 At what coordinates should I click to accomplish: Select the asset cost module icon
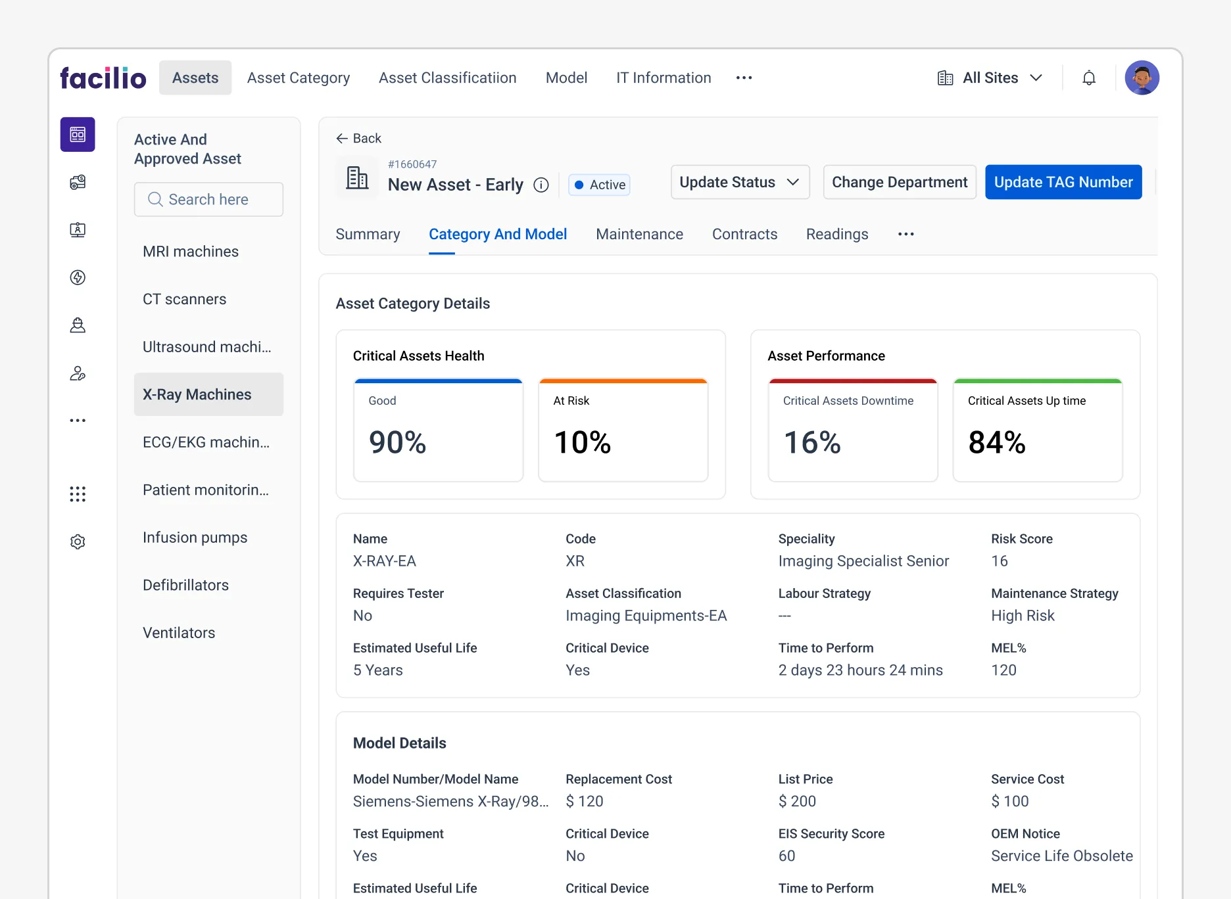pyautogui.click(x=78, y=182)
